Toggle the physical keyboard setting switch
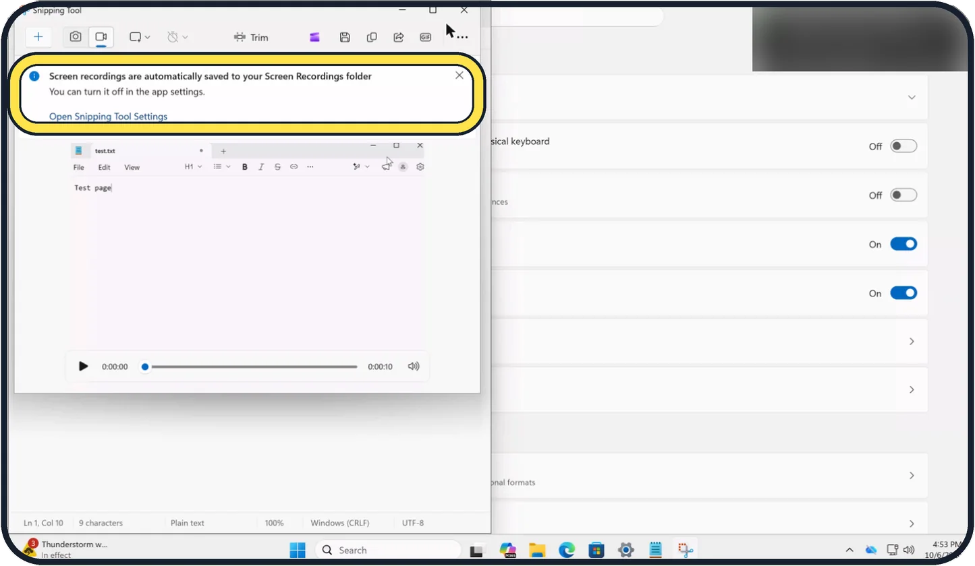 pyautogui.click(x=903, y=146)
